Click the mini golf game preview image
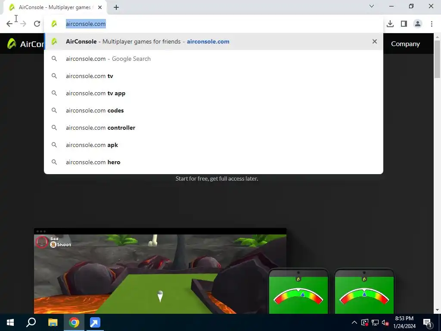Image resolution: width=441 pixels, height=331 pixels. click(160, 271)
